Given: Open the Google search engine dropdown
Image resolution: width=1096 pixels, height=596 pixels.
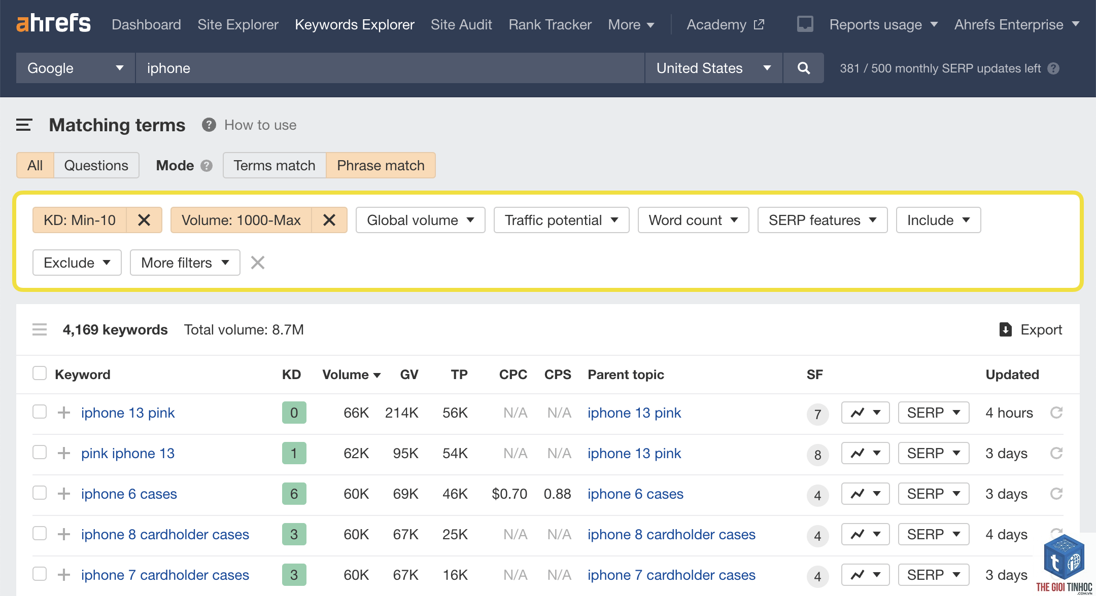Looking at the screenshot, I should click(76, 68).
